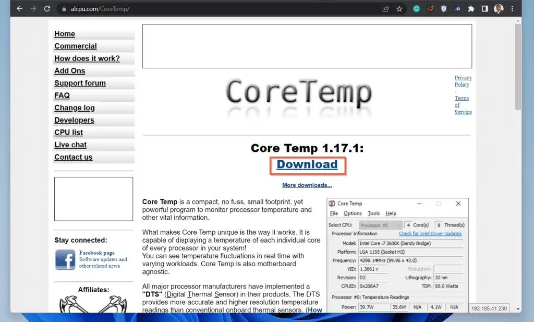Open the More downloads link
The image size is (534, 322).
307,185
